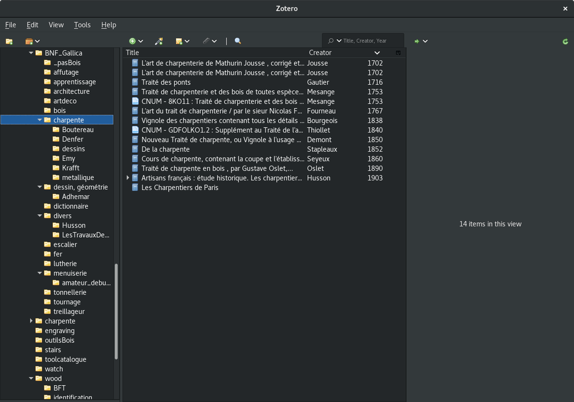Sort items by Title column header

click(215, 53)
